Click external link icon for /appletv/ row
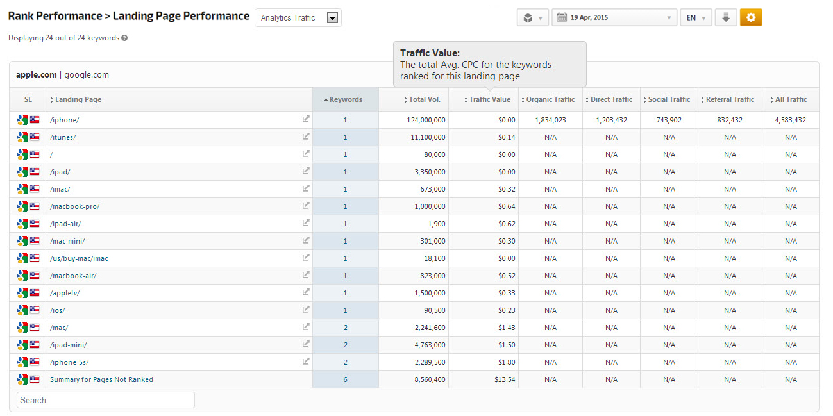 click(306, 292)
